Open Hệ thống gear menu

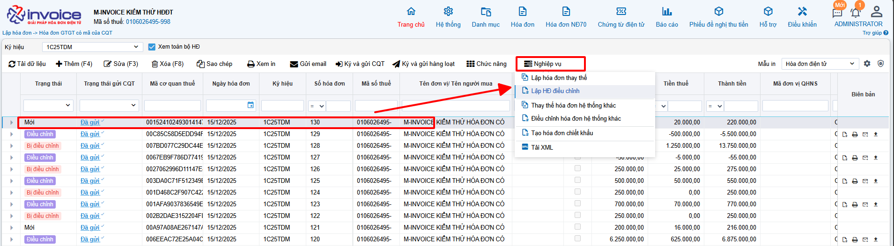pyautogui.click(x=448, y=12)
